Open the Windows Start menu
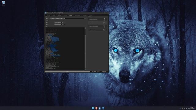 point(93,108)
